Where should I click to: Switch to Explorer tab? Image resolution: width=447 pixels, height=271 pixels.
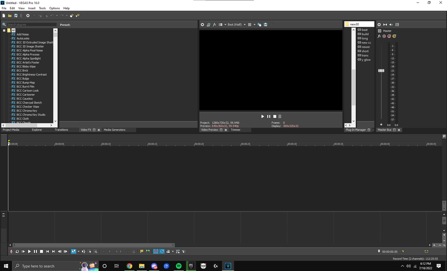(37, 130)
